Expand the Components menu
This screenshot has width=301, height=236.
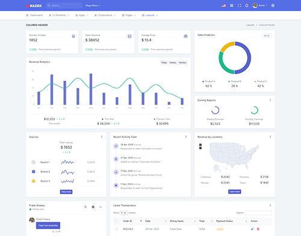[105, 15]
